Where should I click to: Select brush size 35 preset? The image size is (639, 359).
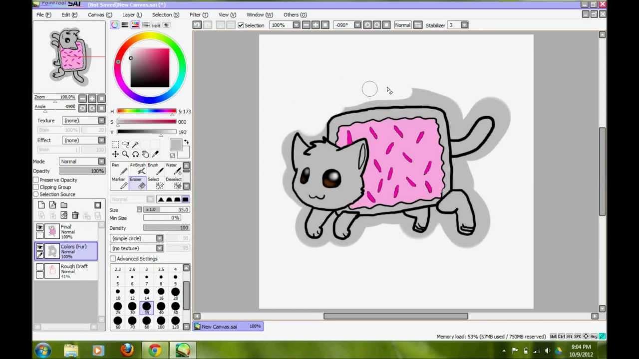point(146,308)
